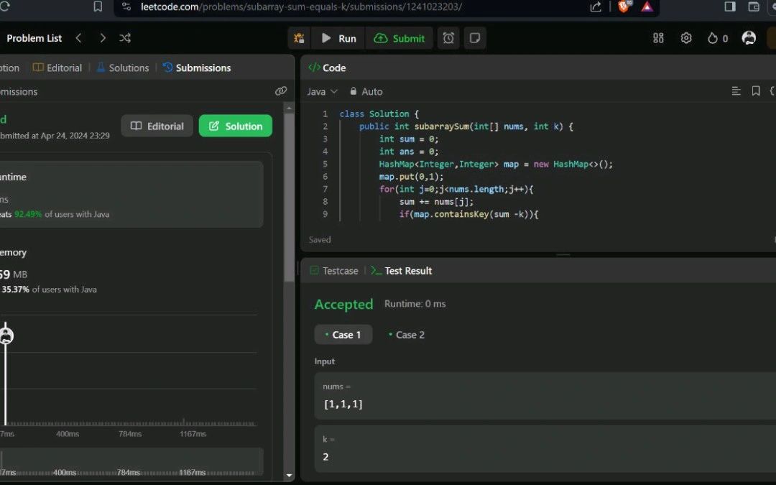Run the code
Image resolution: width=776 pixels, height=485 pixels.
tap(339, 38)
